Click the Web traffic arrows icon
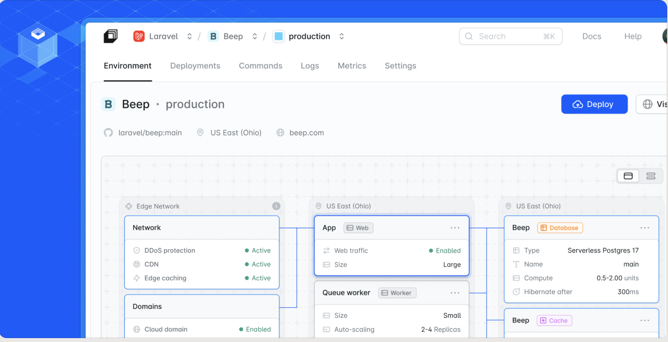668x342 pixels. coord(326,250)
